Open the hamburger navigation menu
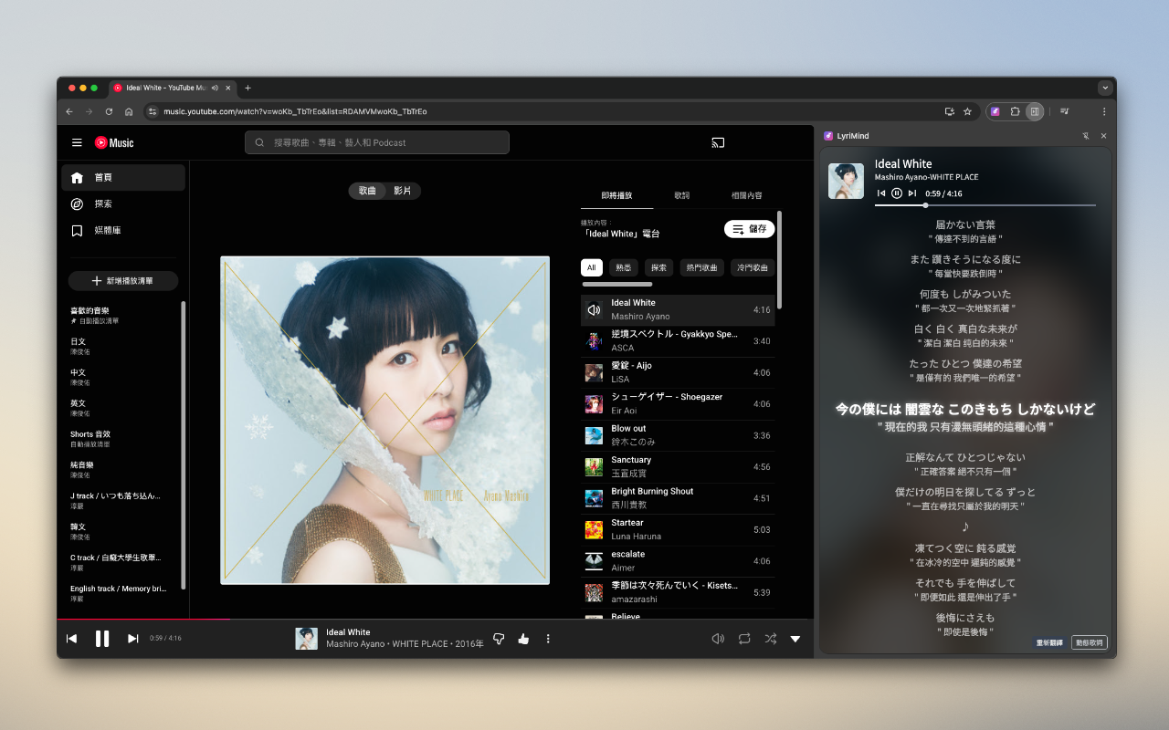This screenshot has width=1169, height=730. click(x=77, y=142)
